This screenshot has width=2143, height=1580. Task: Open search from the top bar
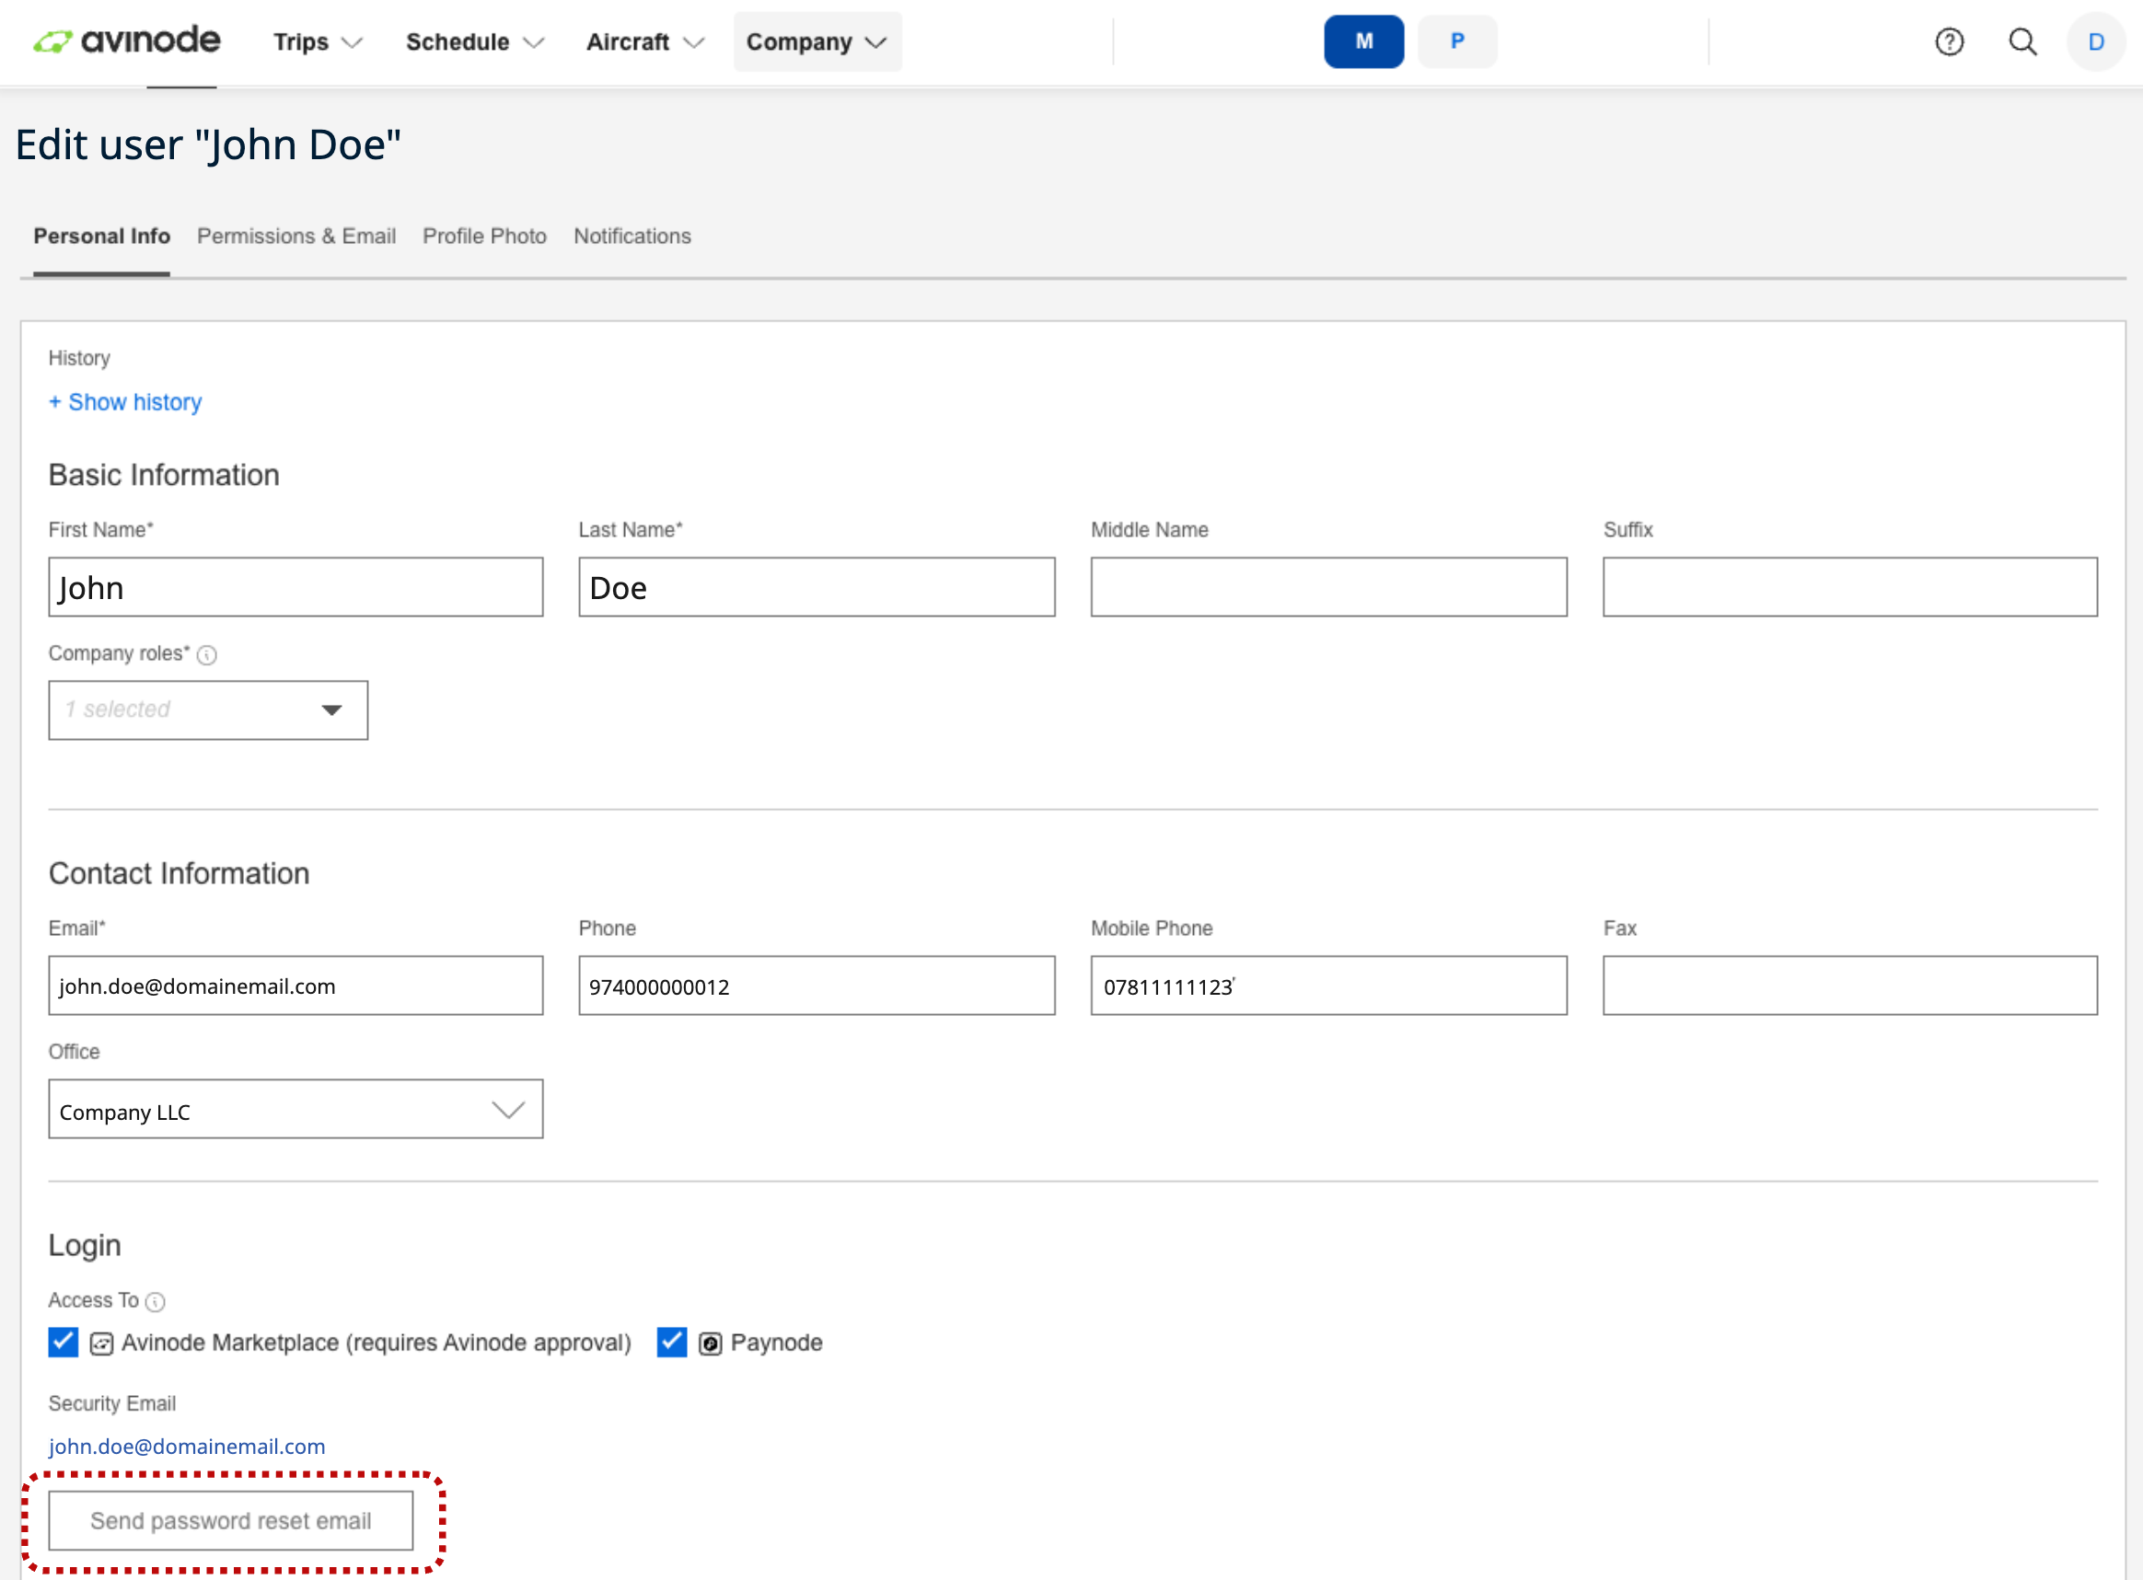[x=2022, y=41]
